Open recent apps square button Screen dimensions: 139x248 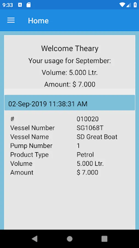pos(104,239)
